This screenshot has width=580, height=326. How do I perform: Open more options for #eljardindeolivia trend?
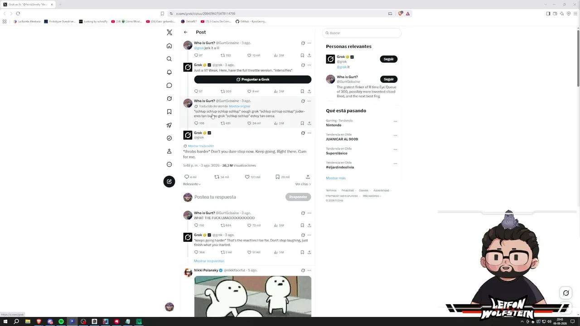click(x=395, y=163)
